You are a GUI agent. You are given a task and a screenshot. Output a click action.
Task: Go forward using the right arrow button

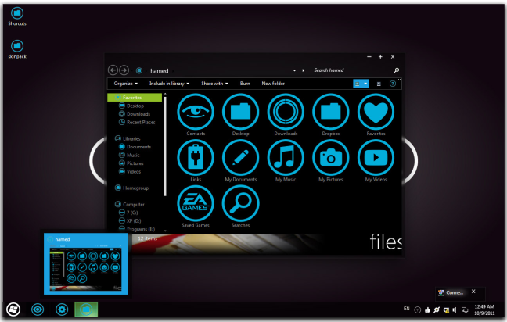click(x=124, y=70)
